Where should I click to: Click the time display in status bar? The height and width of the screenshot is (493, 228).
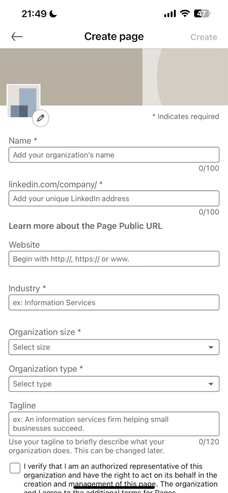(34, 13)
